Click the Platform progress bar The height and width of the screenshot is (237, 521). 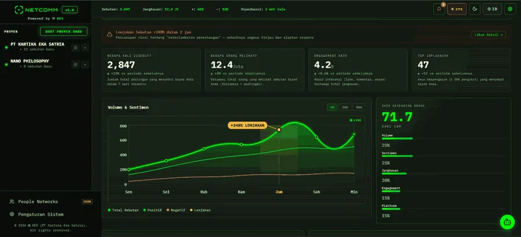443,209
